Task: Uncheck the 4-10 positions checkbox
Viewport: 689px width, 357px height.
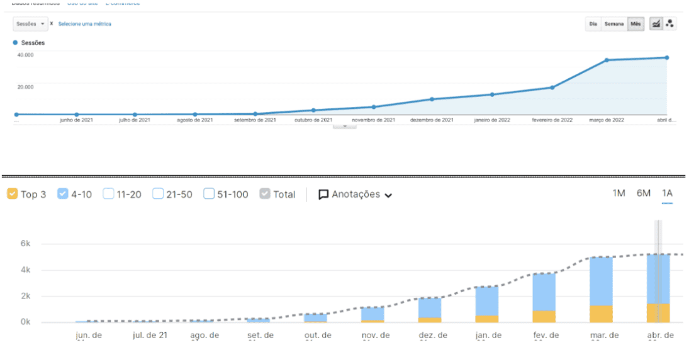Action: pyautogui.click(x=63, y=194)
